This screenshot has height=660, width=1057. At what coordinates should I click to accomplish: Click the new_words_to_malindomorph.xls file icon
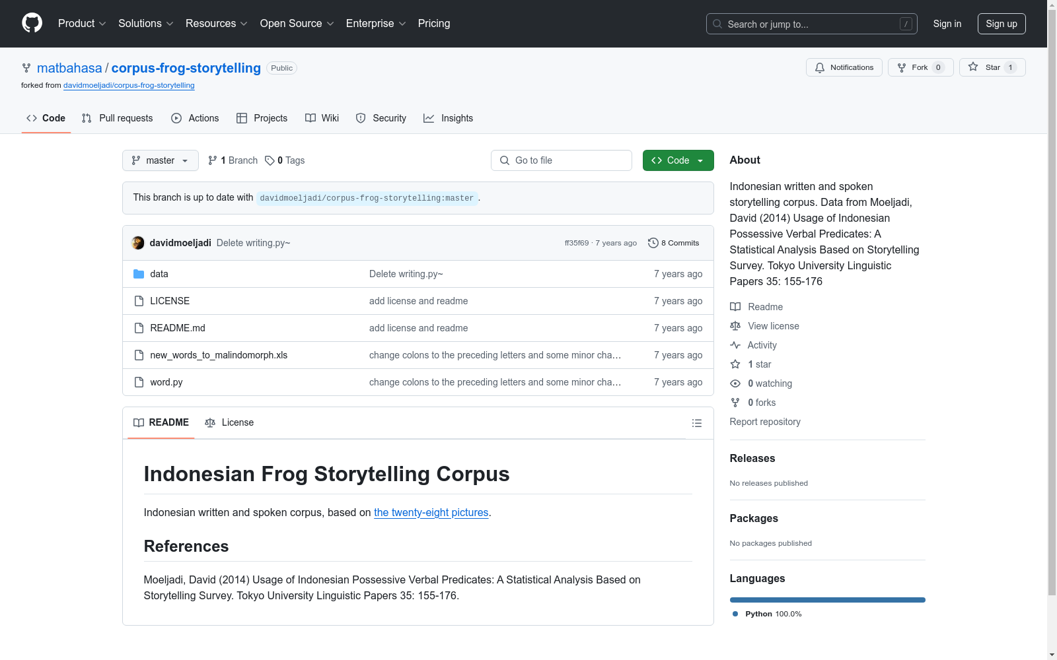[x=139, y=355]
